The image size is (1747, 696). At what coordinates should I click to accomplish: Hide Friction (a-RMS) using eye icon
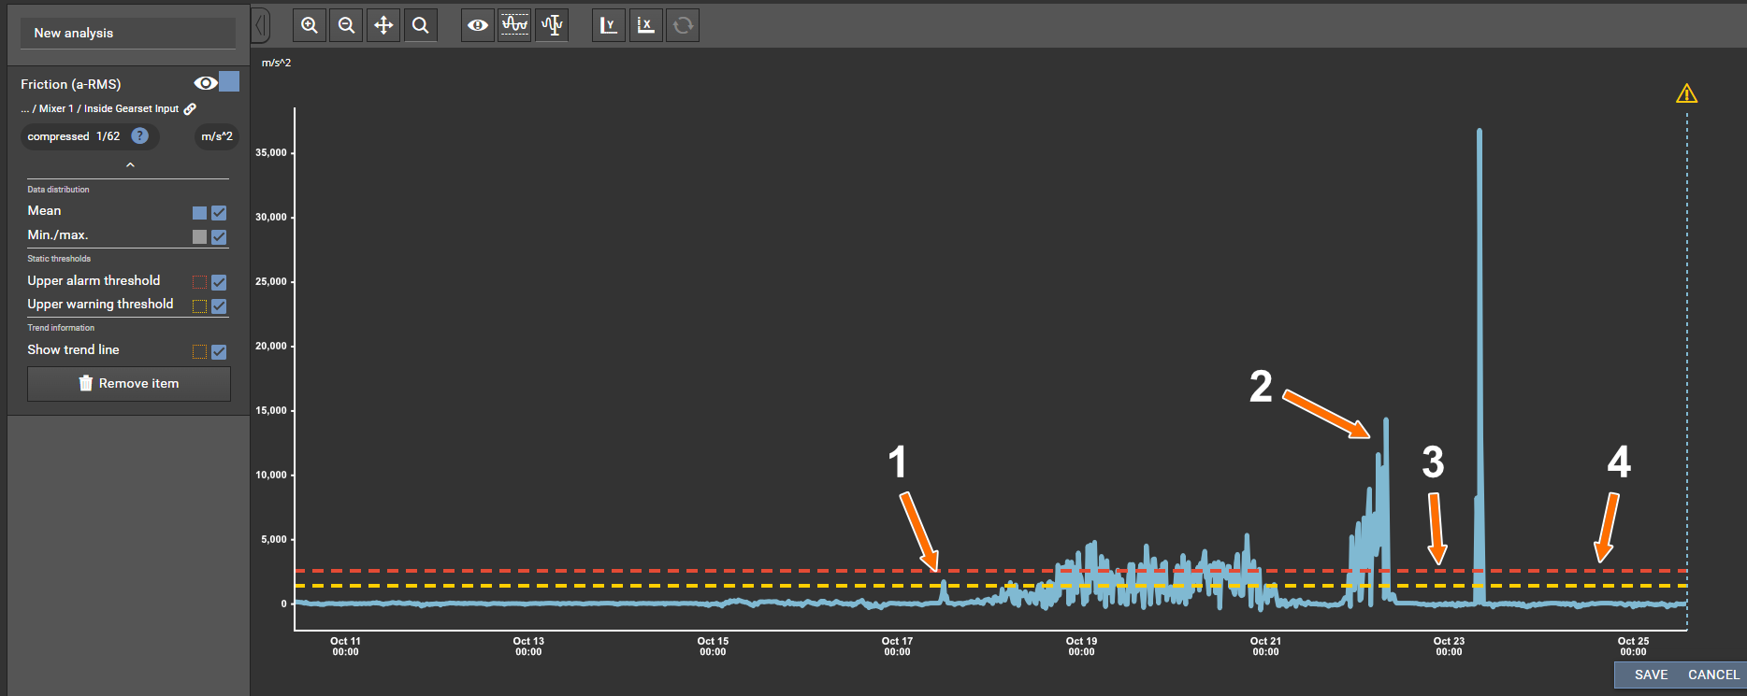[x=205, y=83]
